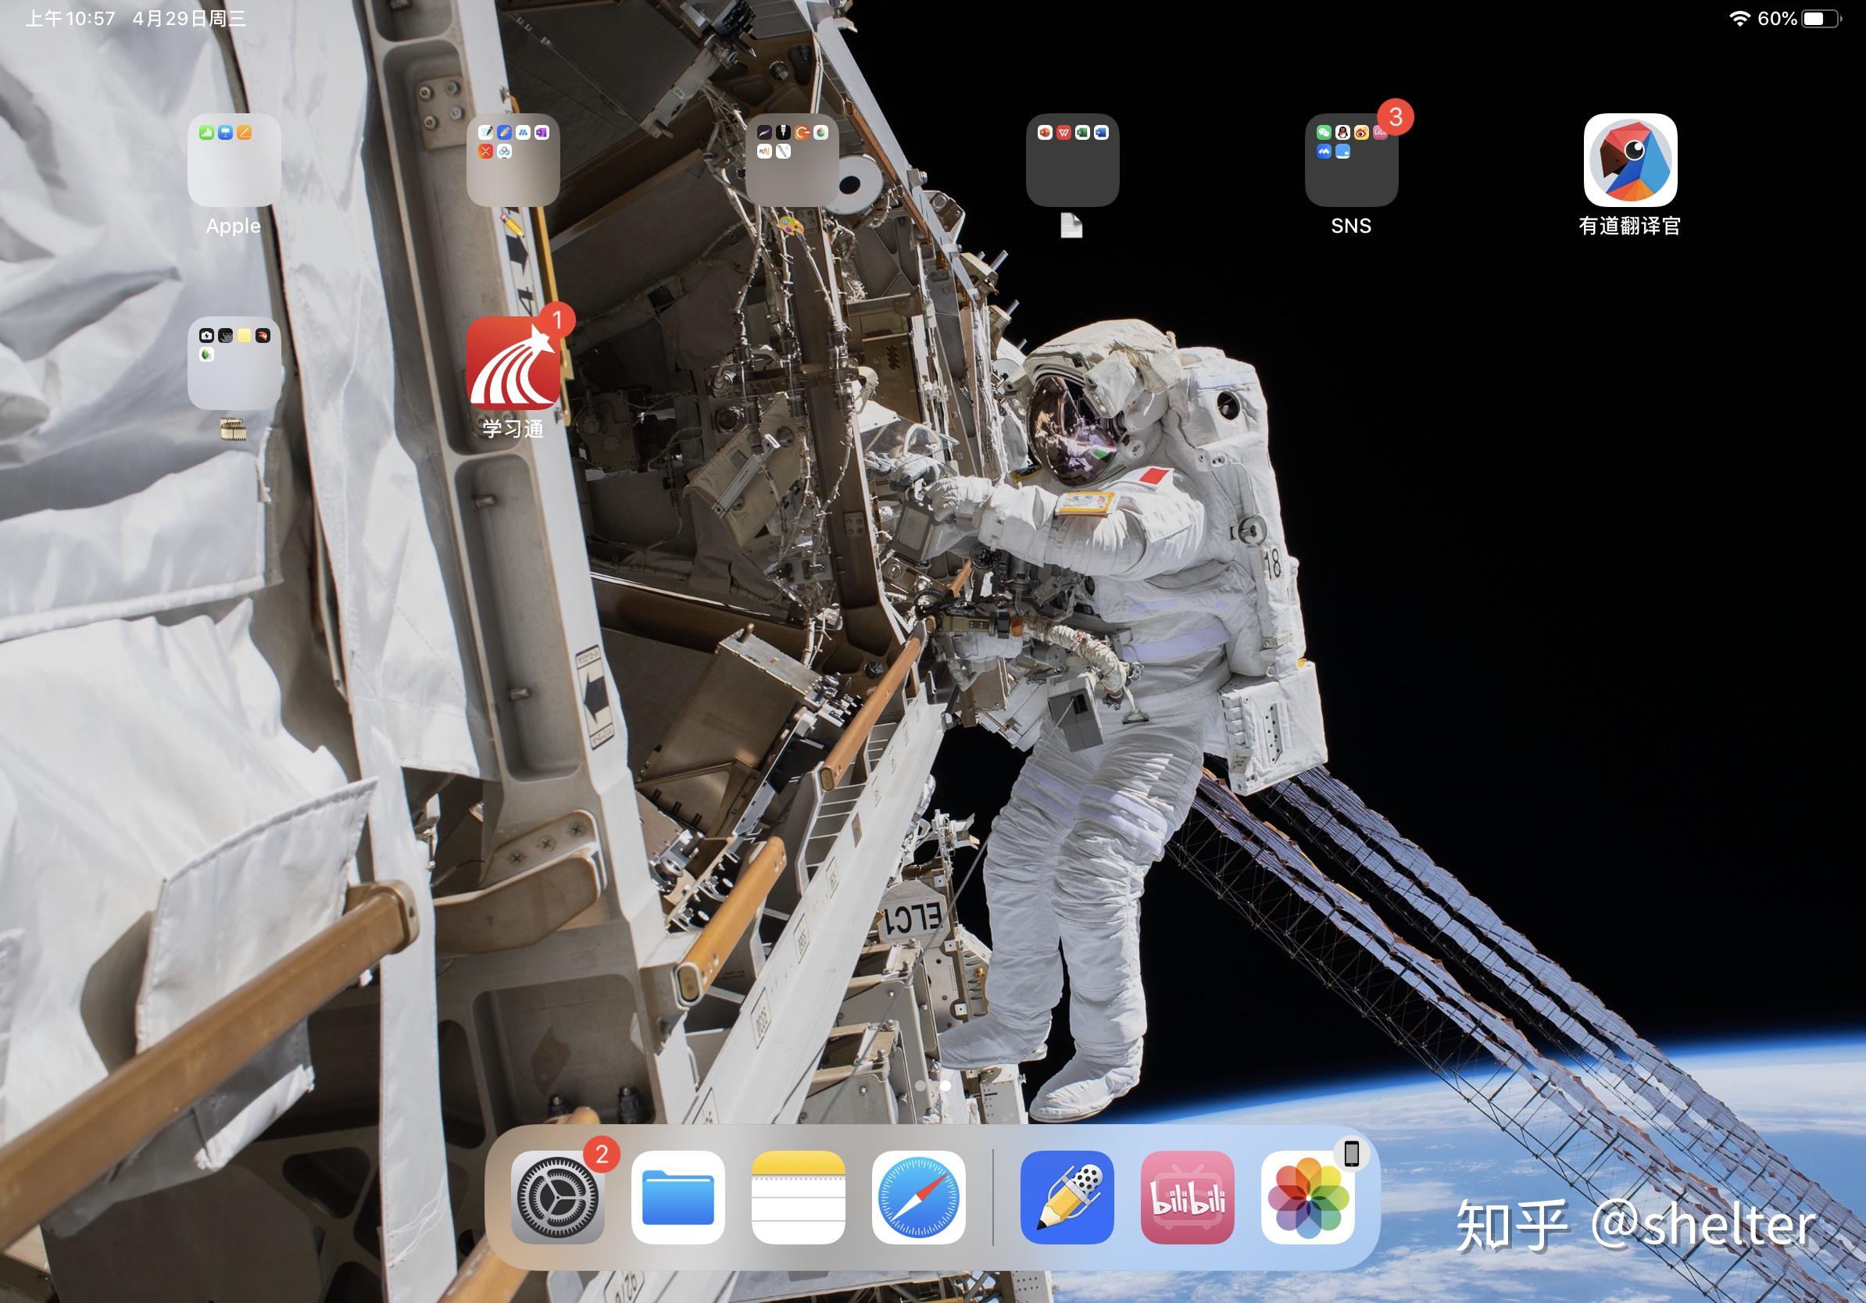Open the folder with the film emoji label

click(234, 363)
